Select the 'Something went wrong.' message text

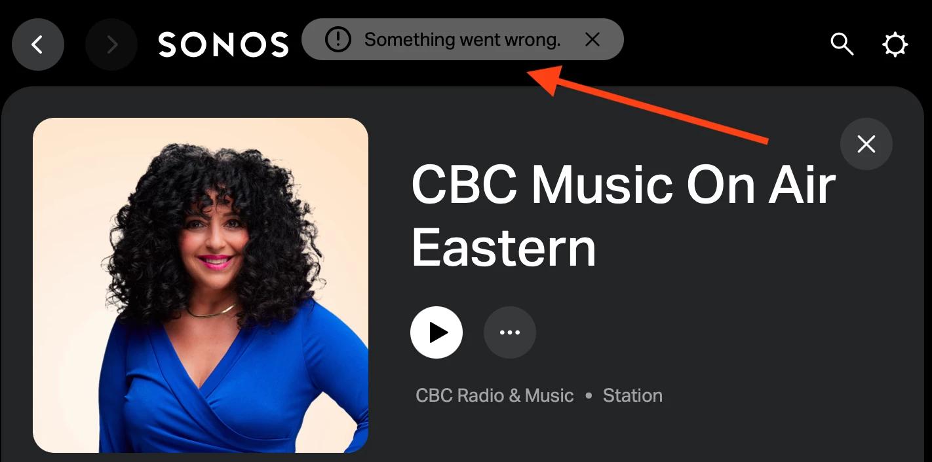[x=463, y=40]
